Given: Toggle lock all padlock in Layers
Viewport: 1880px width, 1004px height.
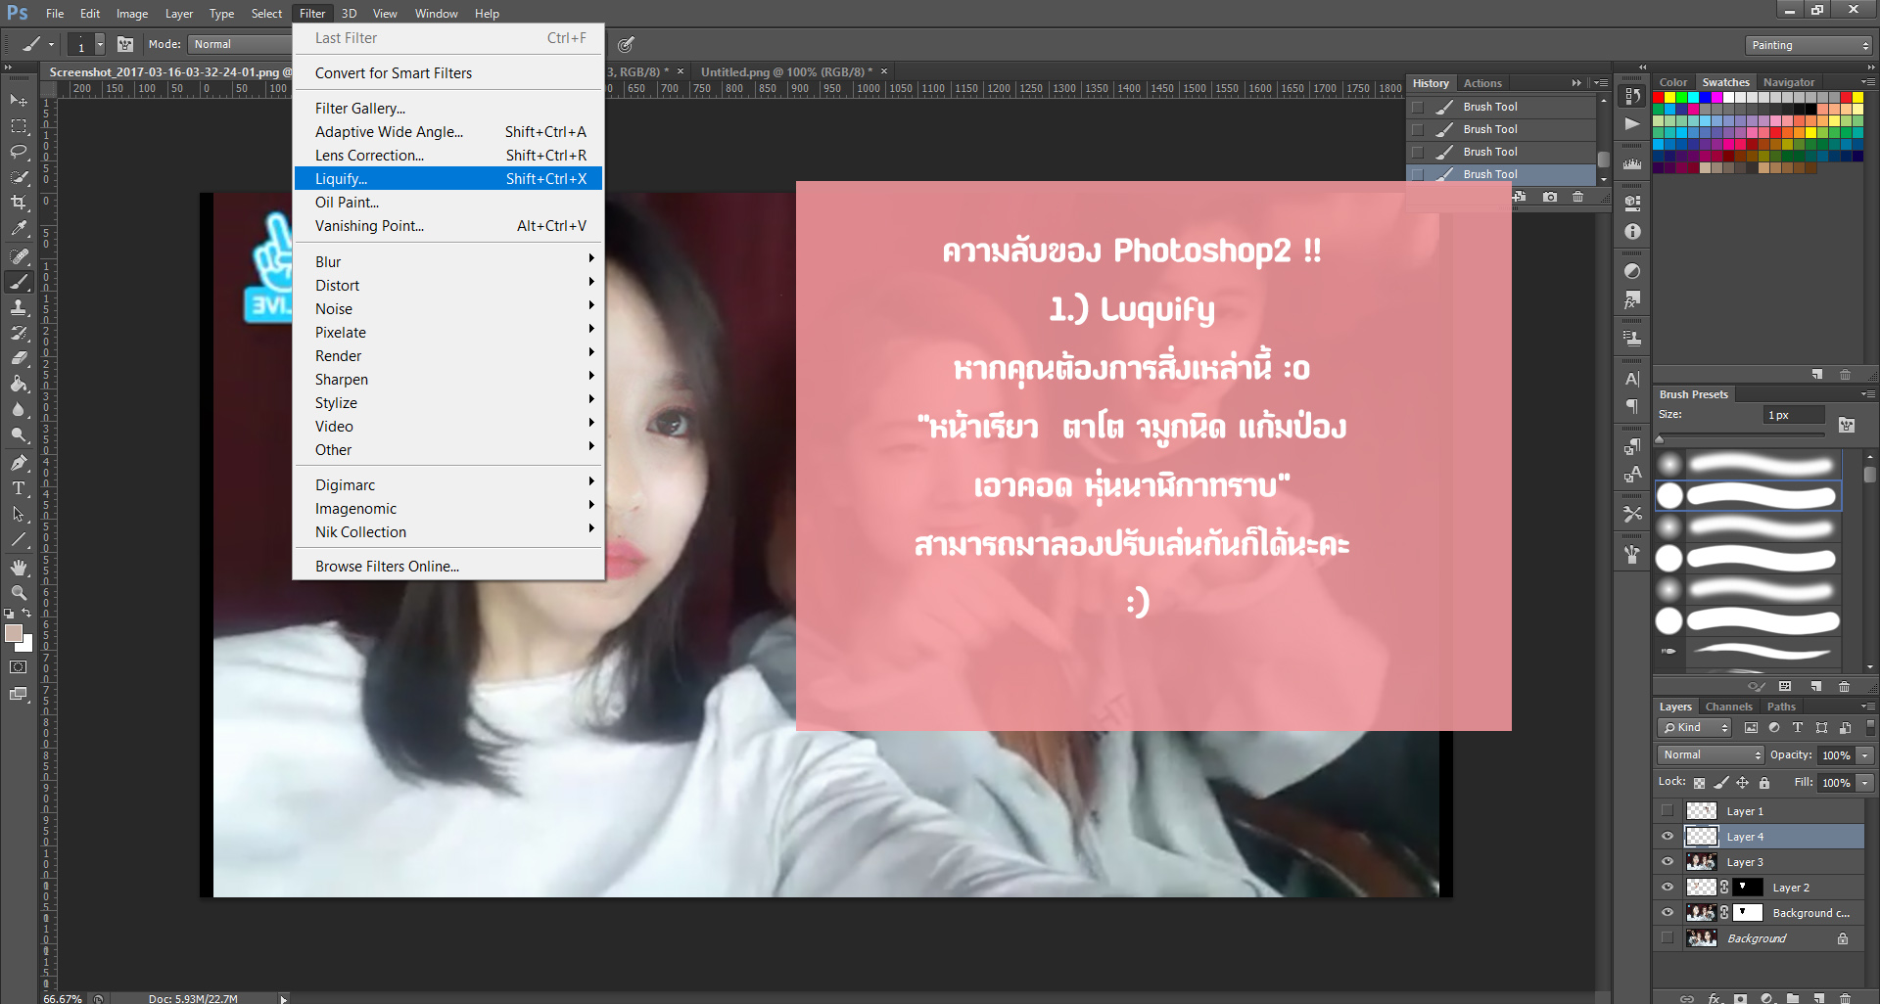Looking at the screenshot, I should coord(1764,783).
